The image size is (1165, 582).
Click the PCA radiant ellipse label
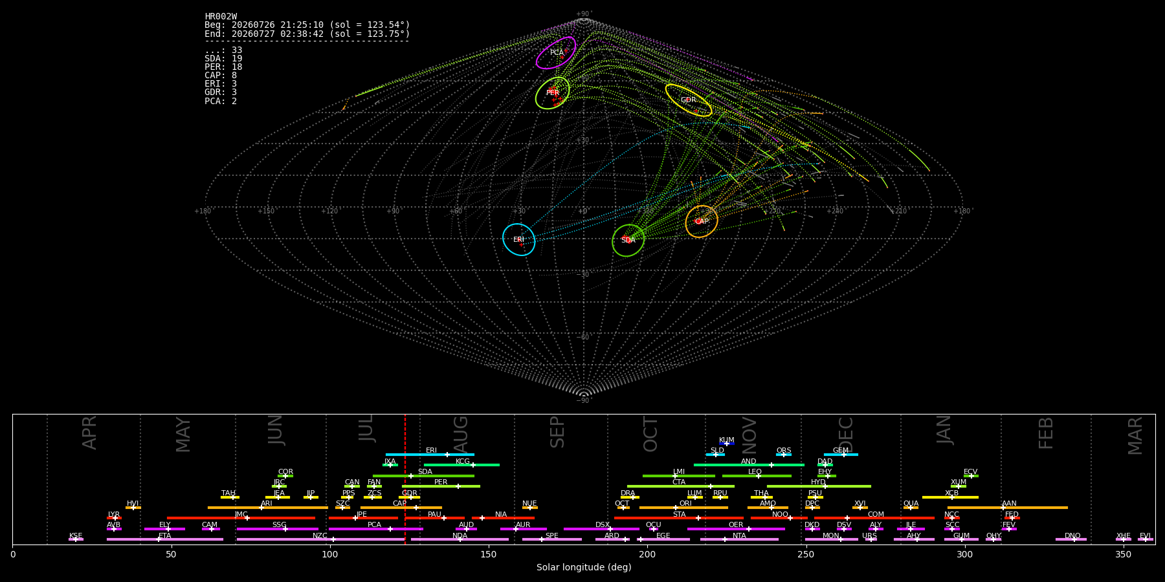pyautogui.click(x=557, y=53)
